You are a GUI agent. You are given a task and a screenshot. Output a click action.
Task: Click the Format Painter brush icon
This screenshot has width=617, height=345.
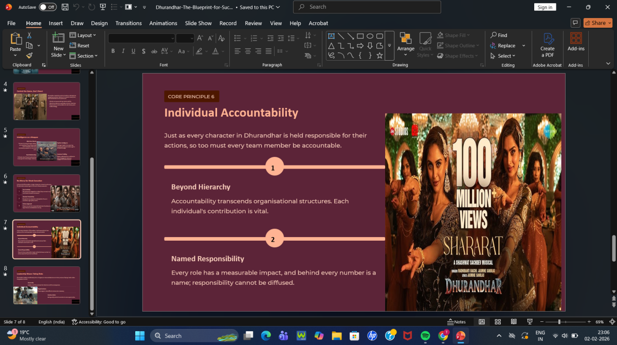pos(29,56)
